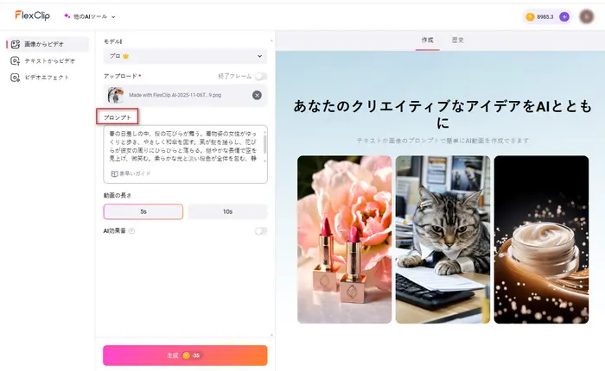Click the book icon in prompt box

coord(114,173)
